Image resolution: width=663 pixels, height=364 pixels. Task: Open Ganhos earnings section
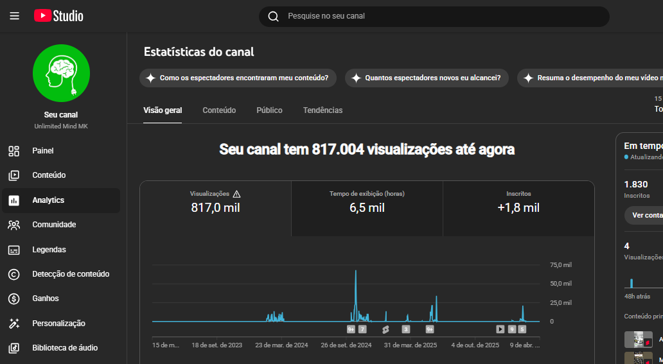coord(61,299)
